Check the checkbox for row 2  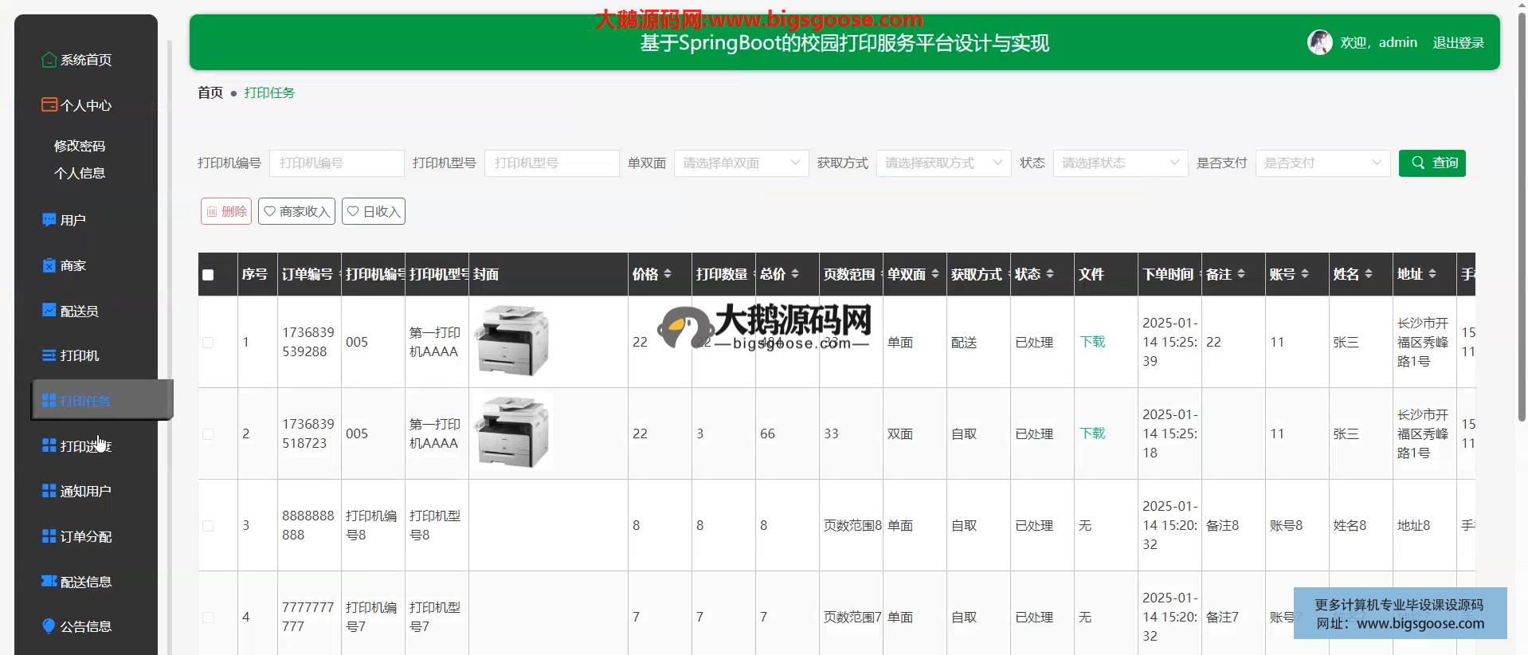tap(208, 434)
